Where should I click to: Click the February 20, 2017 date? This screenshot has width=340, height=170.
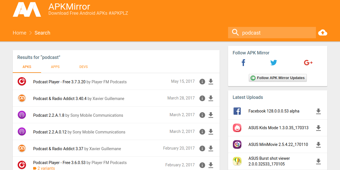click(x=179, y=148)
